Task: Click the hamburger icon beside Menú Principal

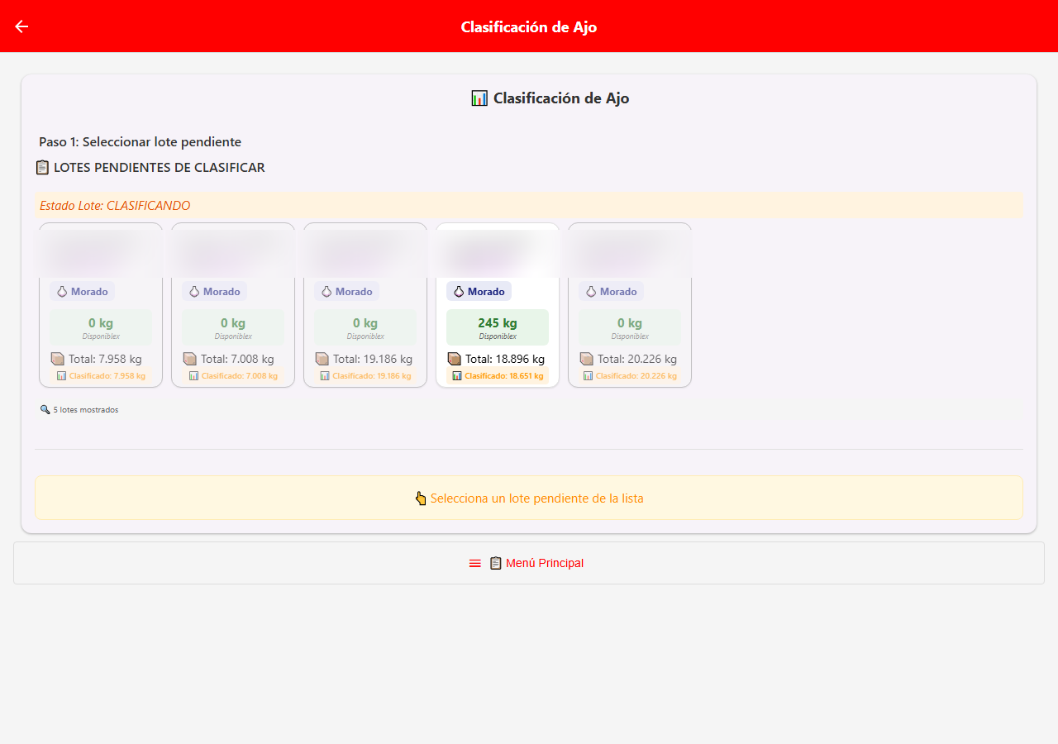Action: tap(475, 563)
